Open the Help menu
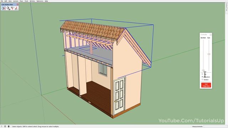Screen dimensions: 228x128 click(46, 1)
